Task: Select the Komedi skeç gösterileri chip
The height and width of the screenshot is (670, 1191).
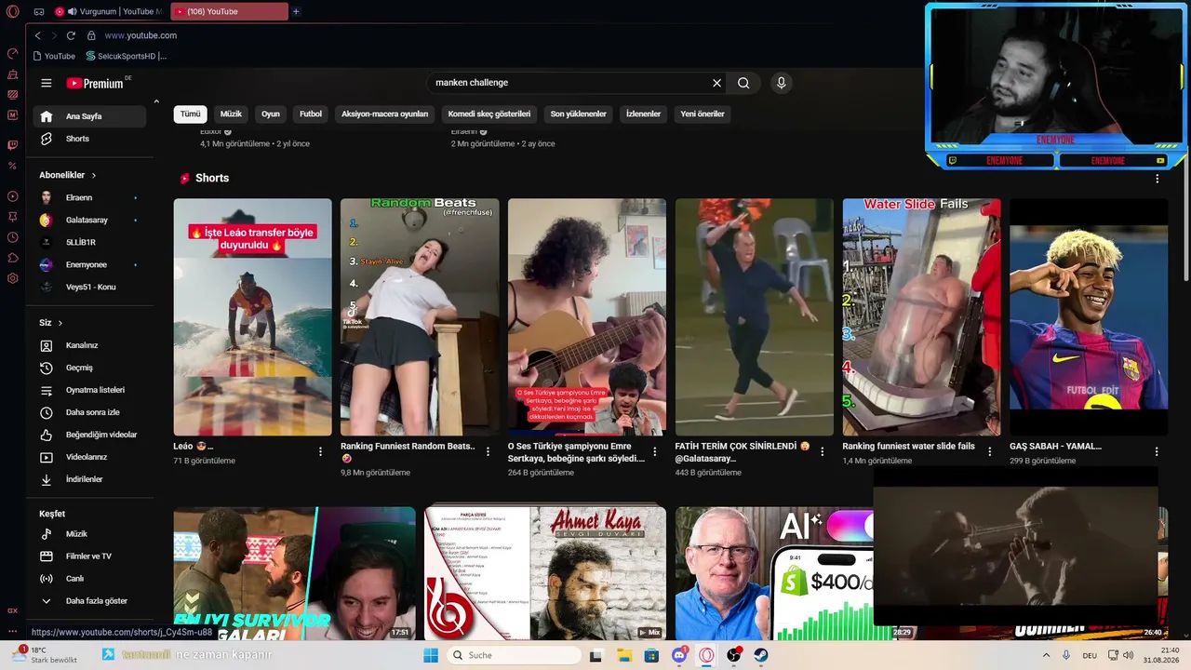Action: pos(489,114)
